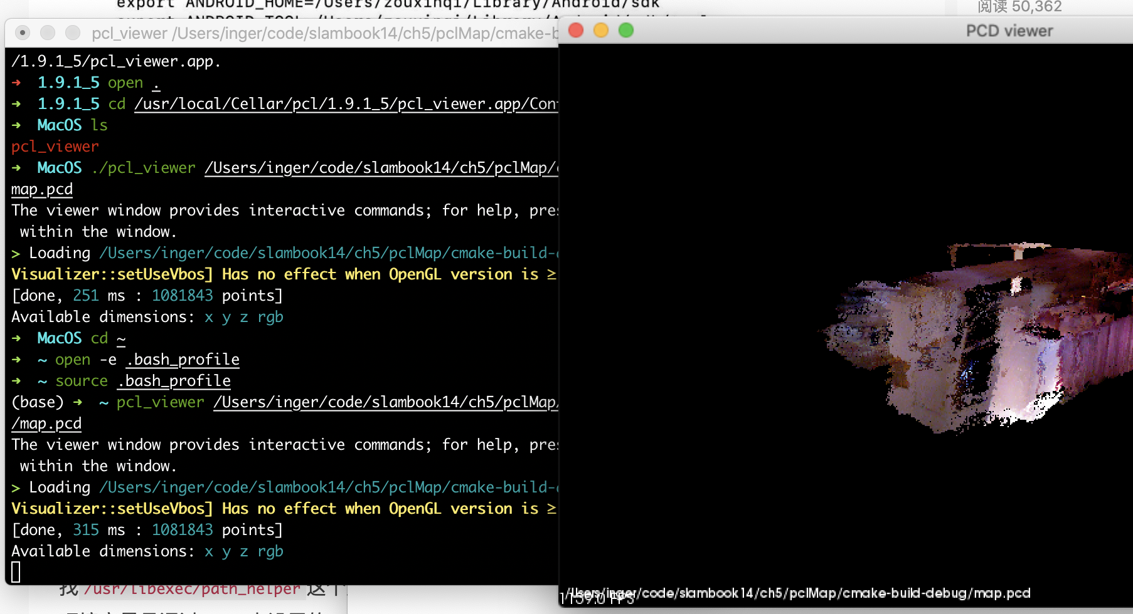Click the 'MacOS cd ~' command line
Viewport: 1133px width, 614px height.
69,338
